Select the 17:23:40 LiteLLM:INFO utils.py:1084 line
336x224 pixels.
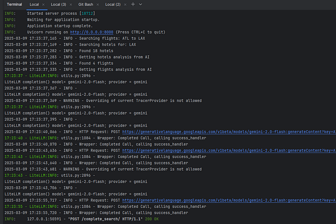[x=105, y=138]
